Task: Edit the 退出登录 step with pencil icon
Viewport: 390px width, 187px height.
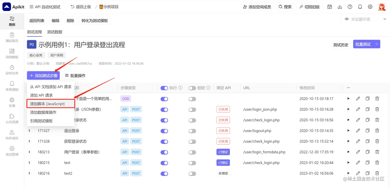Action: pos(358,131)
